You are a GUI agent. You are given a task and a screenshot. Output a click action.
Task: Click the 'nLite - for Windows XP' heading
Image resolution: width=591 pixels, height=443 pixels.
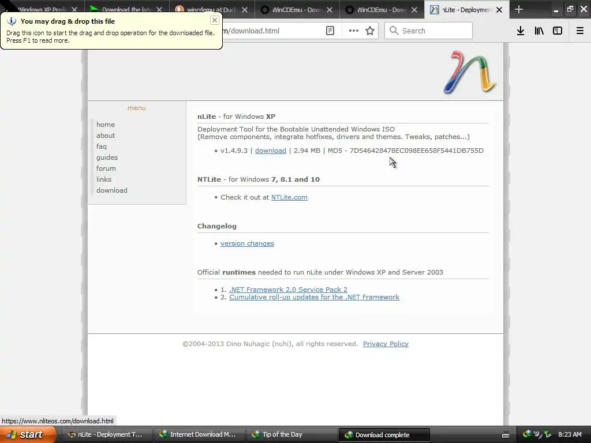pyautogui.click(x=236, y=117)
